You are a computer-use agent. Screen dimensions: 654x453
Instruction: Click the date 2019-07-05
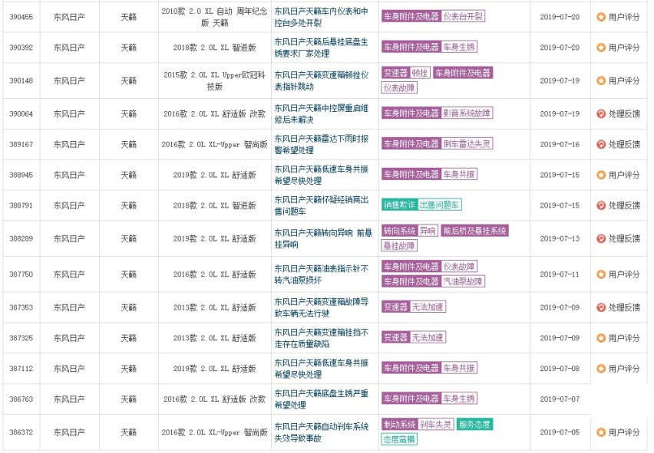coord(560,432)
